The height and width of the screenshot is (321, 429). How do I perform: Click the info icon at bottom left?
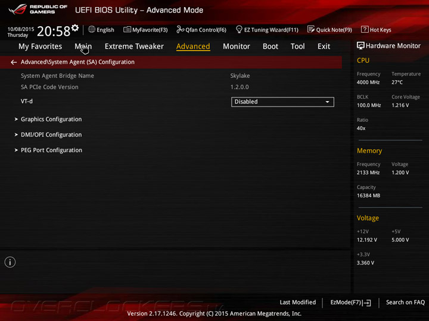[x=10, y=262]
